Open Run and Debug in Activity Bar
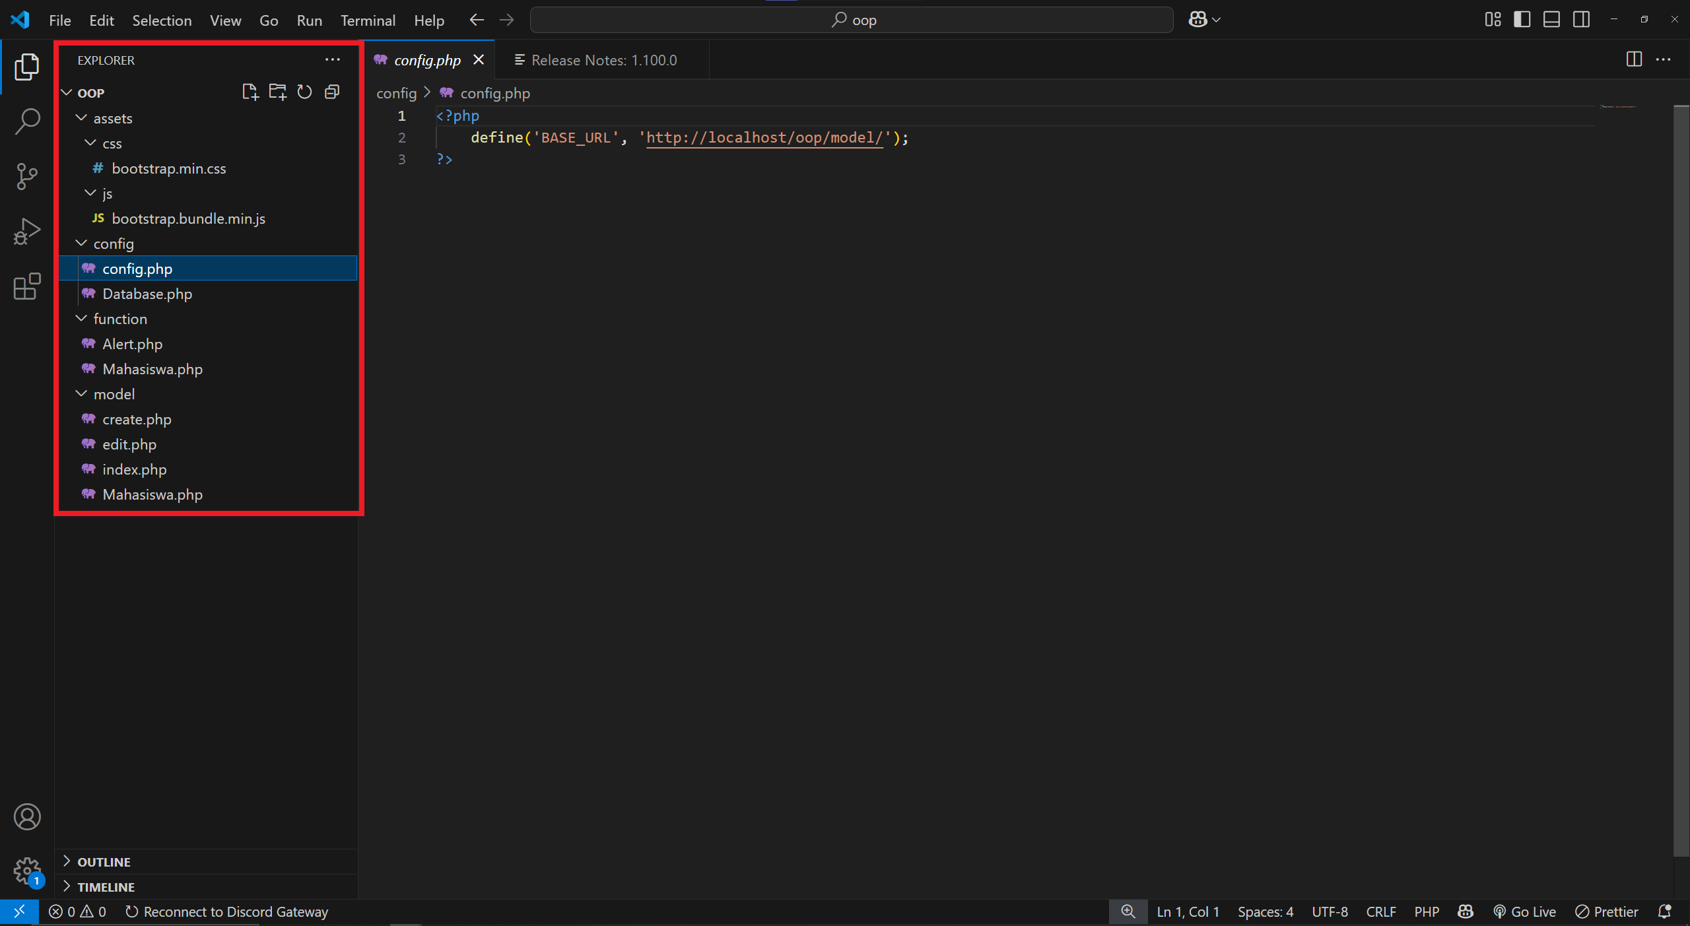The height and width of the screenshot is (926, 1690). click(27, 231)
